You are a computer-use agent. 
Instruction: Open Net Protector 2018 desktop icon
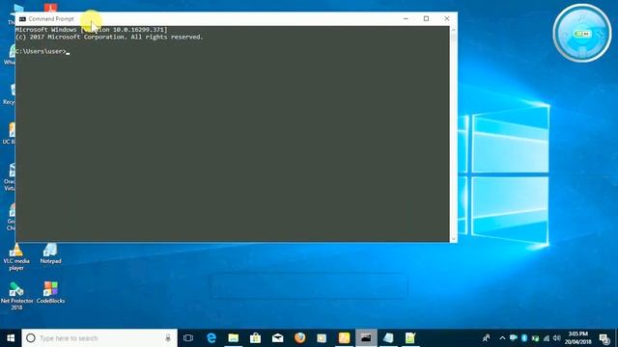[16, 296]
